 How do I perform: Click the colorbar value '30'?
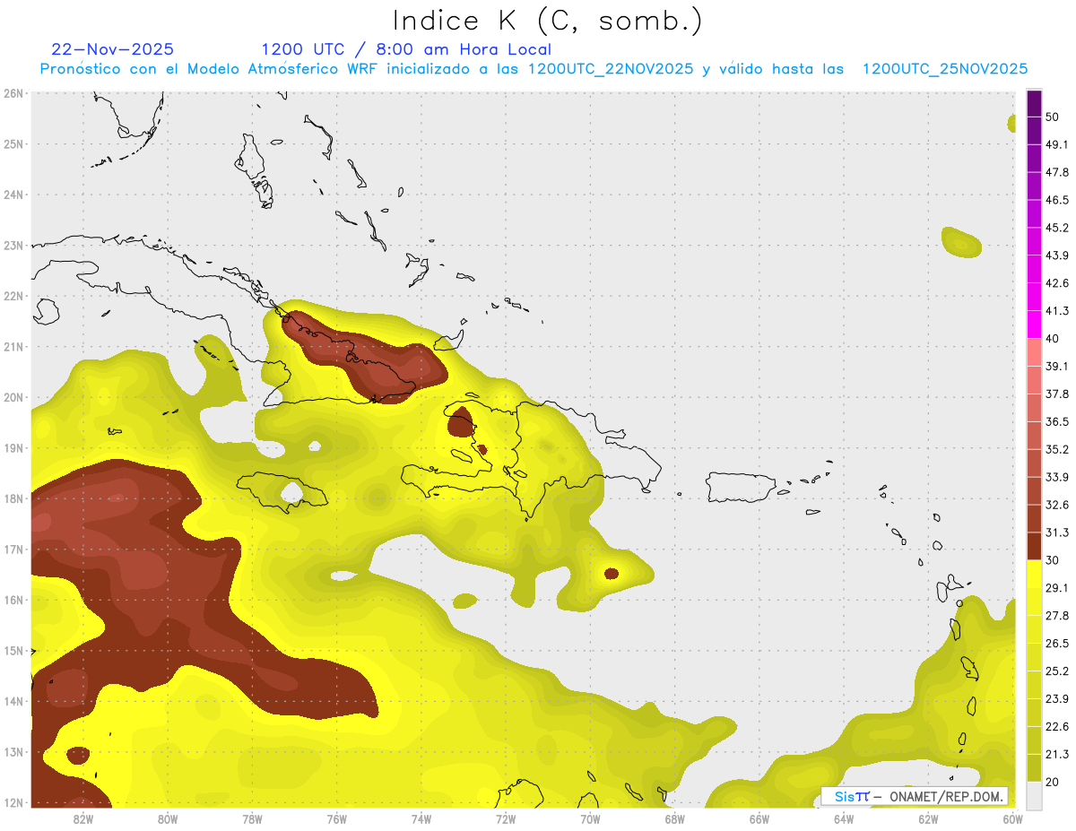click(x=1053, y=560)
